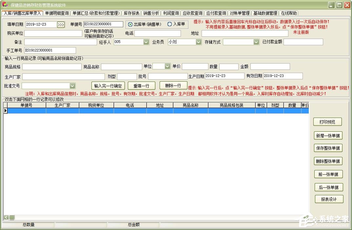Click the 批号 input field

tap(168, 77)
